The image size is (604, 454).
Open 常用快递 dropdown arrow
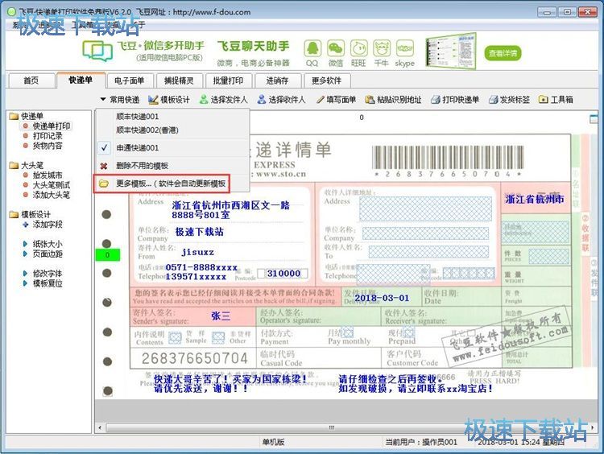(103, 99)
